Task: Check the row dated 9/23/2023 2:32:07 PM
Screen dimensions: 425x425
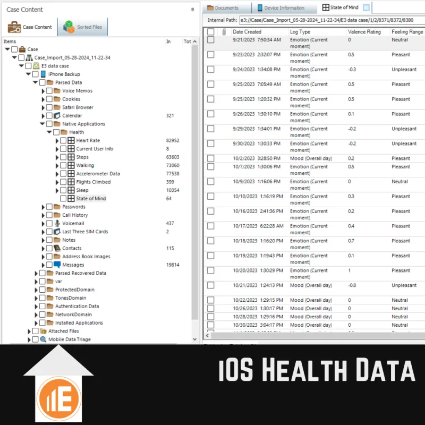Action: coord(210,55)
